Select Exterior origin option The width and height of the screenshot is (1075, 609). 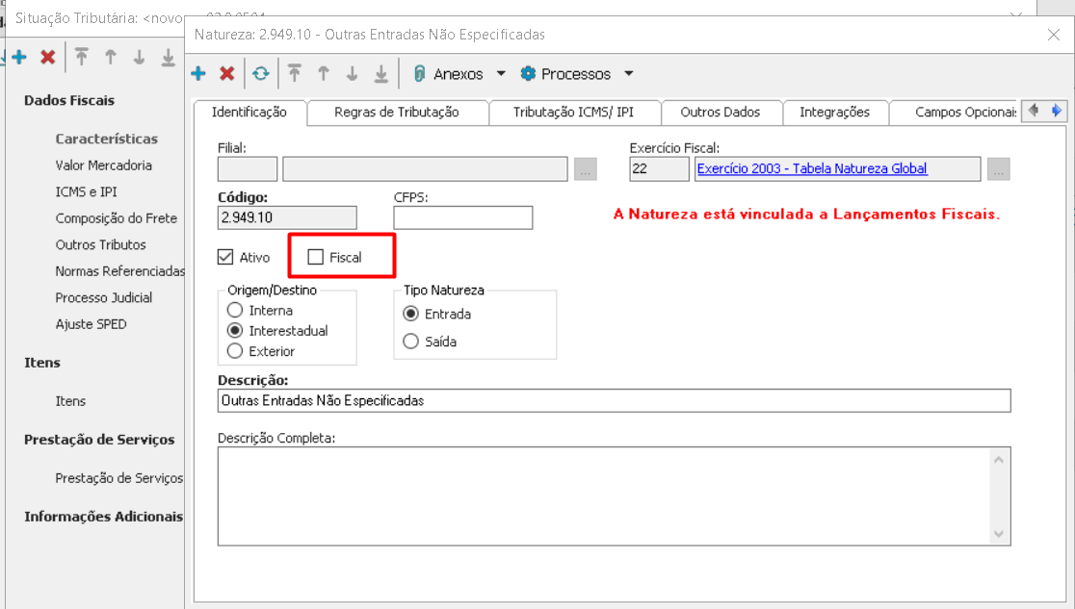(234, 351)
